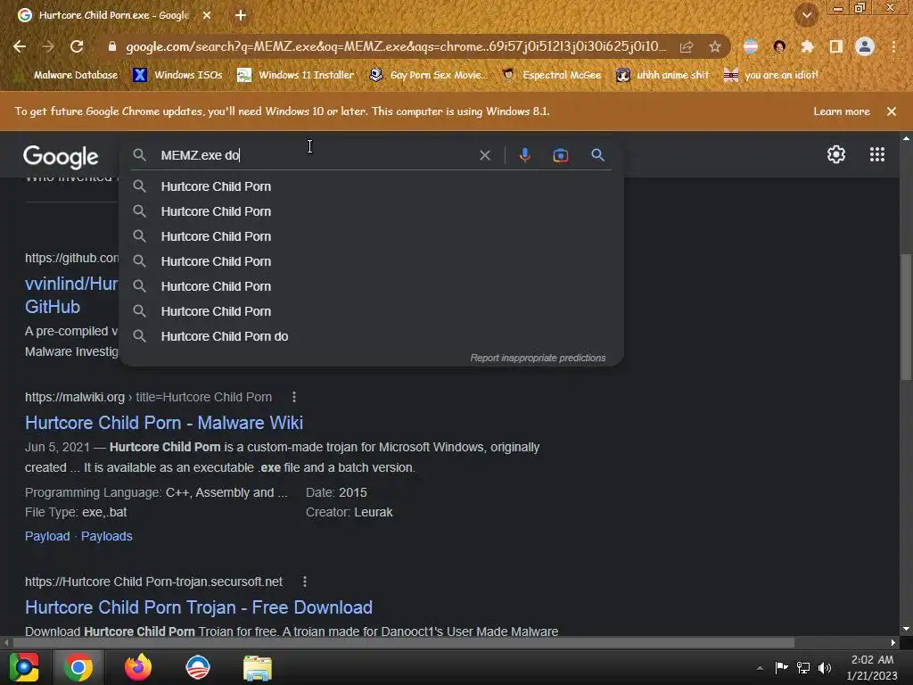Open File Explorer from the taskbar
The width and height of the screenshot is (913, 685).
pos(257,667)
